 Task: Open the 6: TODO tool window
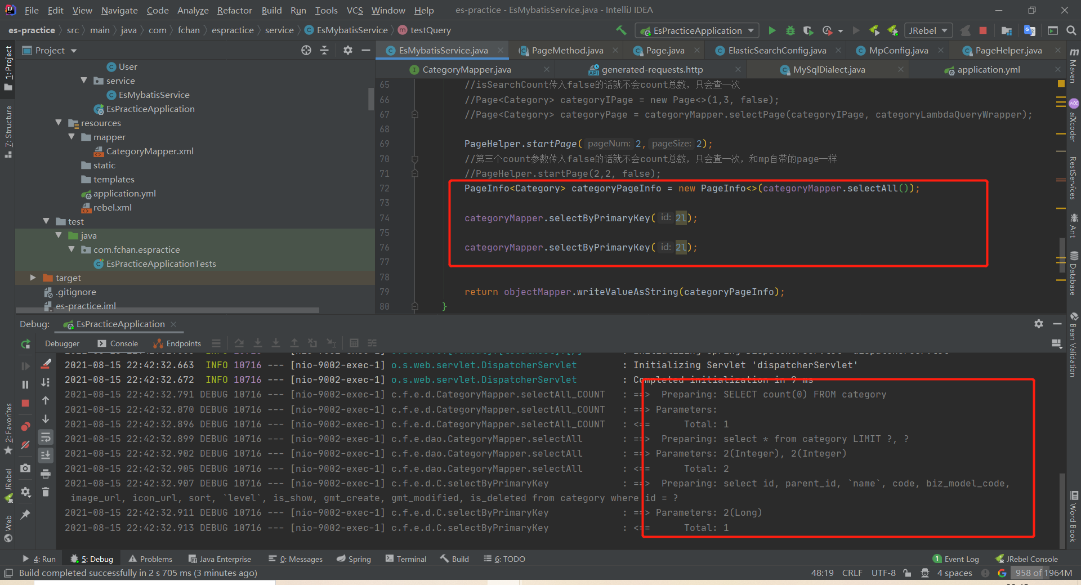504,559
